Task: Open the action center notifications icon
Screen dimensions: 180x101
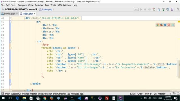Action: pyautogui.click(x=175, y=98)
